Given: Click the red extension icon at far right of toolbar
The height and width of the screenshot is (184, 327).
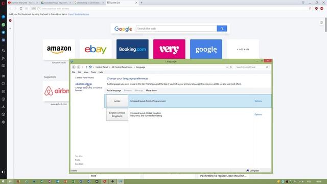Looking at the screenshot, I should [322, 9].
